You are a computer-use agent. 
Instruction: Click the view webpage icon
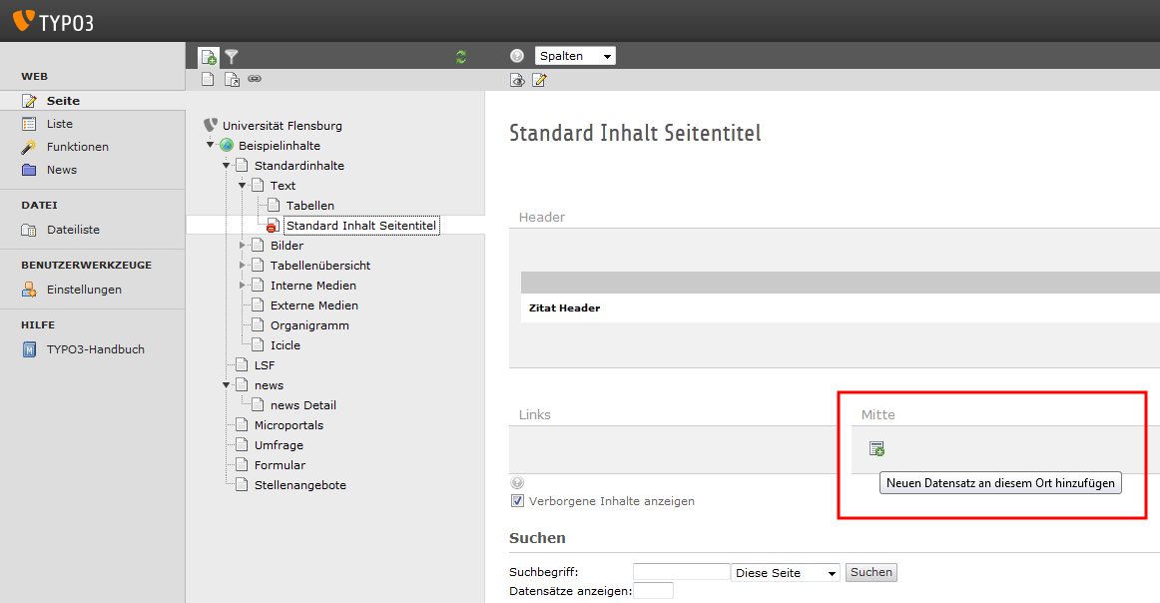pyautogui.click(x=517, y=80)
